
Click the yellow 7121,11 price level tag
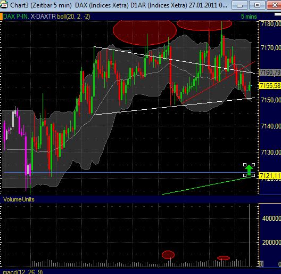pos(270,175)
